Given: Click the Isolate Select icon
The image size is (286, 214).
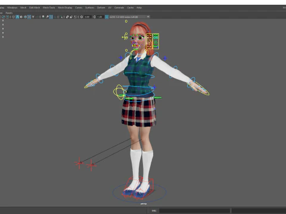Looking at the screenshot, I should point(61,17).
